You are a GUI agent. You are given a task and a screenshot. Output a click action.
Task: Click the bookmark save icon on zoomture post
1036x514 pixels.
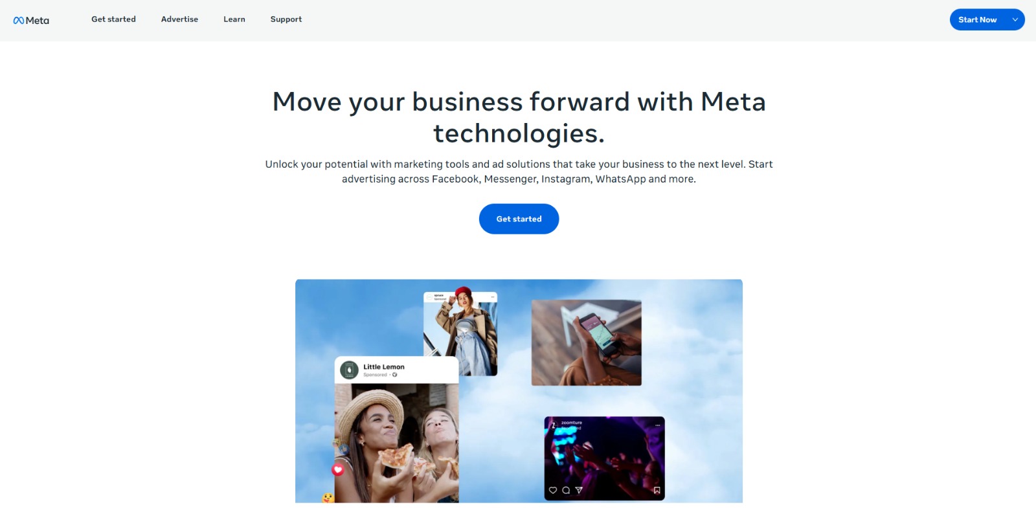(657, 490)
